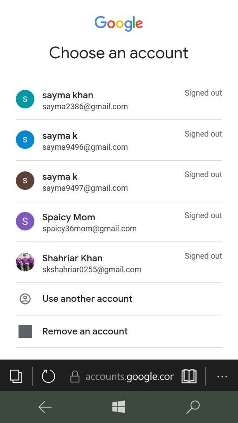
Task: Reload the page with refresh icon
Action: [48, 376]
